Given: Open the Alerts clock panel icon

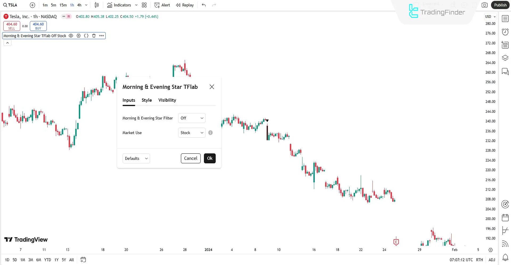Looking at the screenshot, I should (505, 32).
